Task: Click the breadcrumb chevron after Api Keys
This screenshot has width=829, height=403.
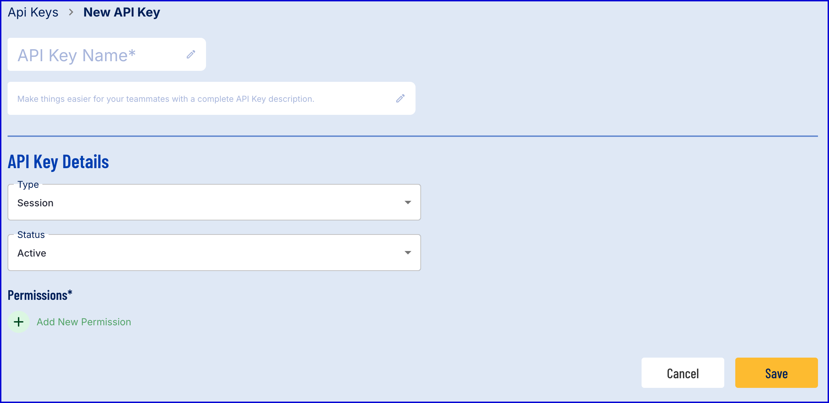Action: click(x=71, y=12)
